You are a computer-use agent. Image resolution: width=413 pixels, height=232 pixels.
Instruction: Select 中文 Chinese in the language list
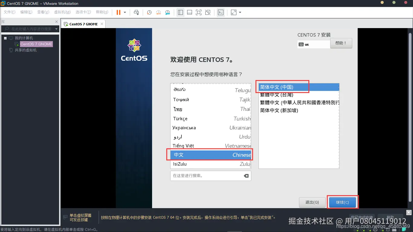pos(211,155)
